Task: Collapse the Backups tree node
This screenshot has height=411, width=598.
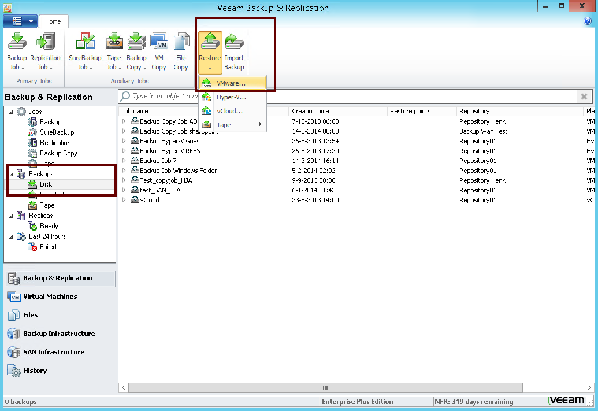Action: (11, 175)
